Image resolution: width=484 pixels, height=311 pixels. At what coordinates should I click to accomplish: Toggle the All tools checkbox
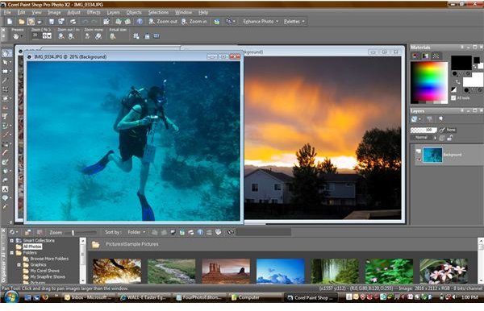(x=453, y=97)
